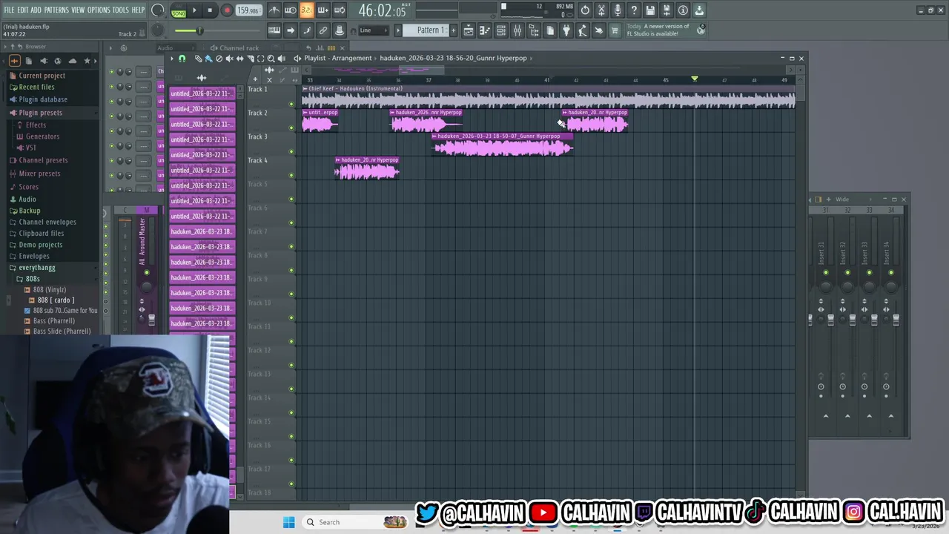
Task: Select the Bass (Pharrell) sample
Action: coord(53,321)
